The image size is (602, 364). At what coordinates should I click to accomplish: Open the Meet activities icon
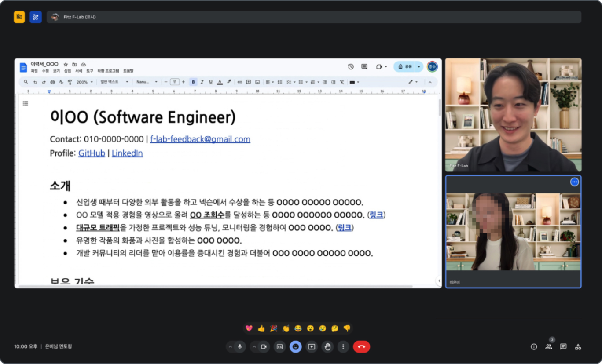tap(578, 347)
